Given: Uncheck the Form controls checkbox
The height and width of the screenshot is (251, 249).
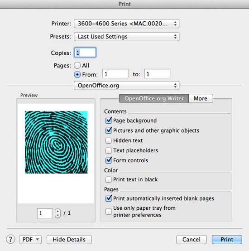Looking at the screenshot, I should click(108, 160).
